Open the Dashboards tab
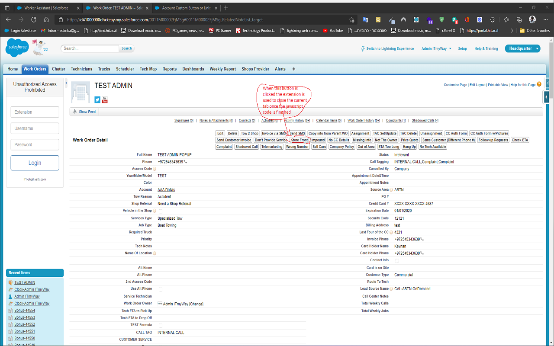Screen dimensions: 554x346 193,69
